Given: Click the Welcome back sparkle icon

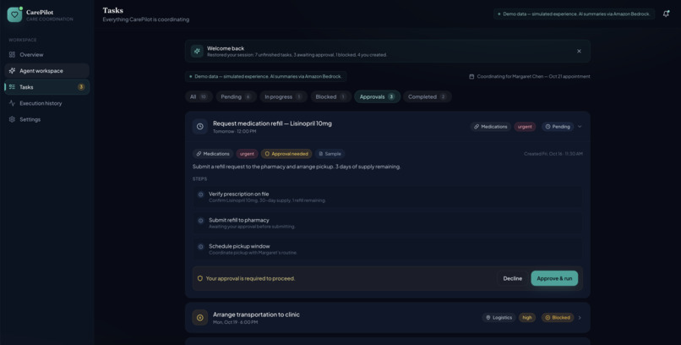Looking at the screenshot, I should point(197,52).
